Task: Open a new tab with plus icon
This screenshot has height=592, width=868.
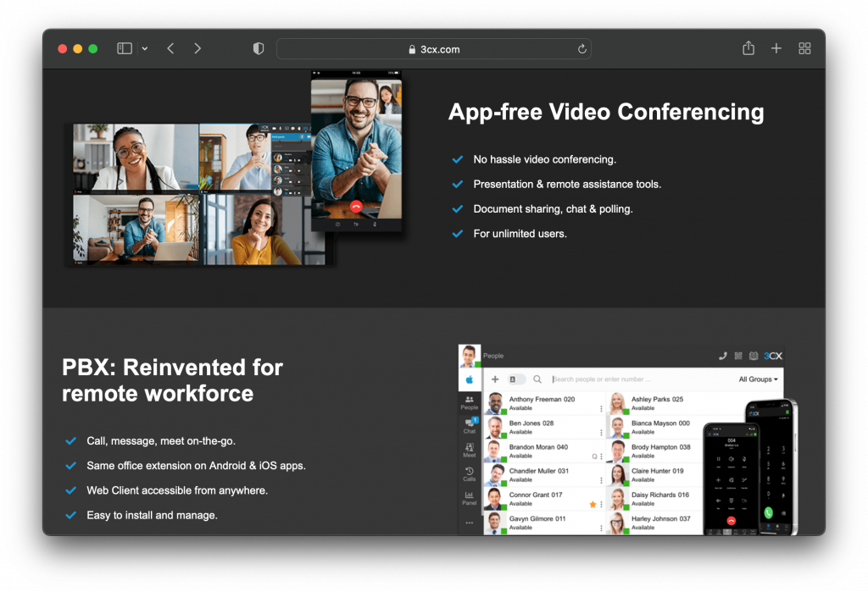Action: pos(776,48)
